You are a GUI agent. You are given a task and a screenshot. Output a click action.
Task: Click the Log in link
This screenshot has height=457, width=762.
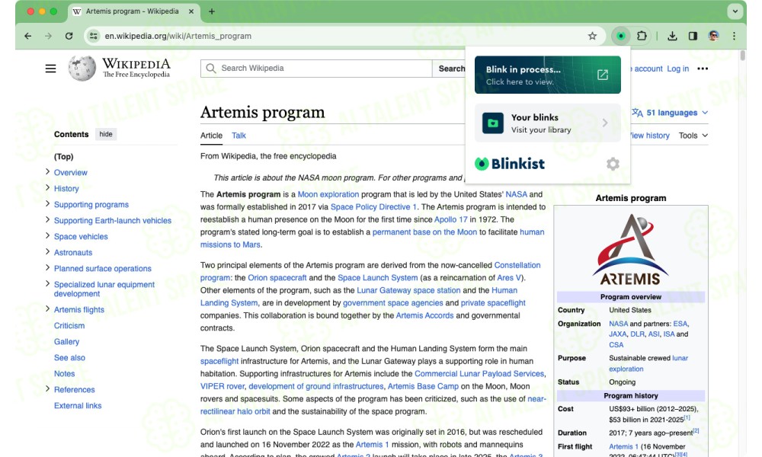point(677,69)
